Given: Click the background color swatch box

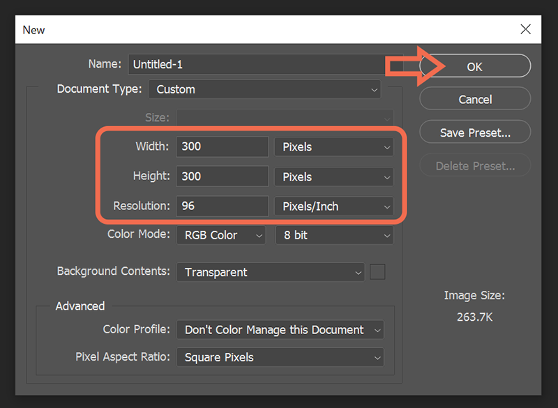Looking at the screenshot, I should 377,272.
